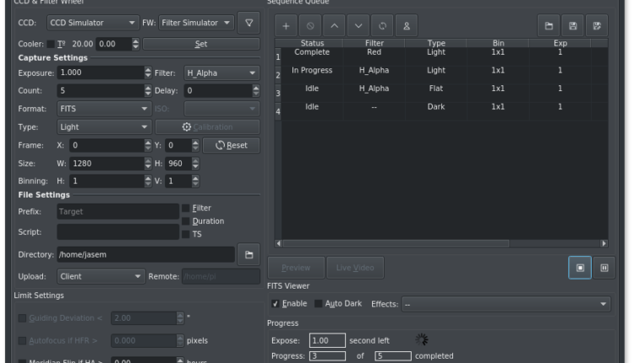Uncheck the FITS Viewer Enable checkbox
The width and height of the screenshot is (634, 363).
[276, 304]
